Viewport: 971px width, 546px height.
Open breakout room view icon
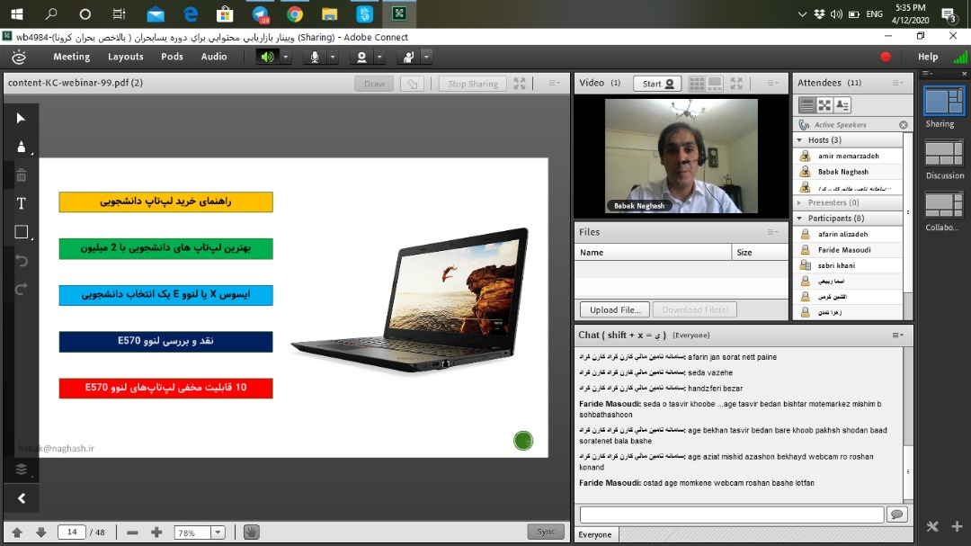coord(824,105)
